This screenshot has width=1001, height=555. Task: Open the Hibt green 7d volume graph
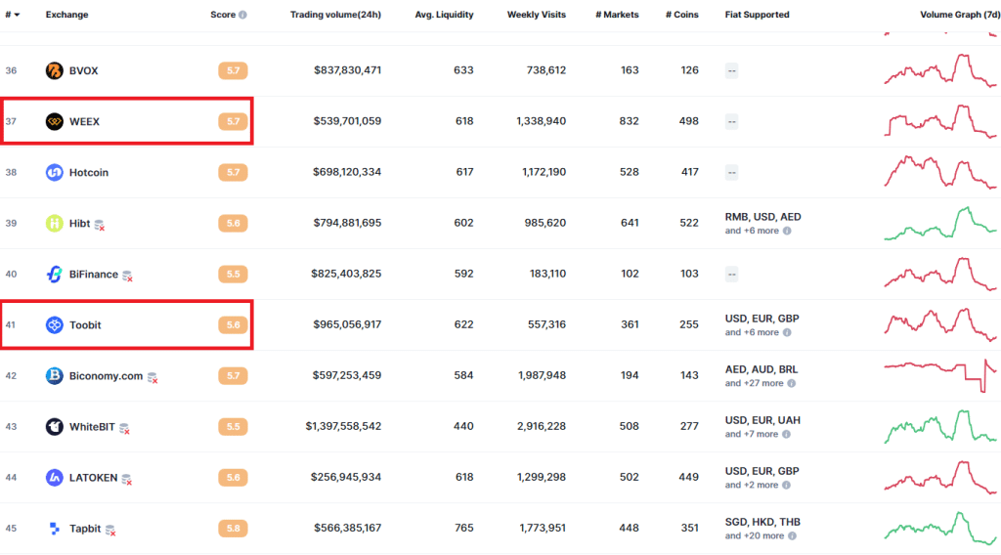click(939, 223)
